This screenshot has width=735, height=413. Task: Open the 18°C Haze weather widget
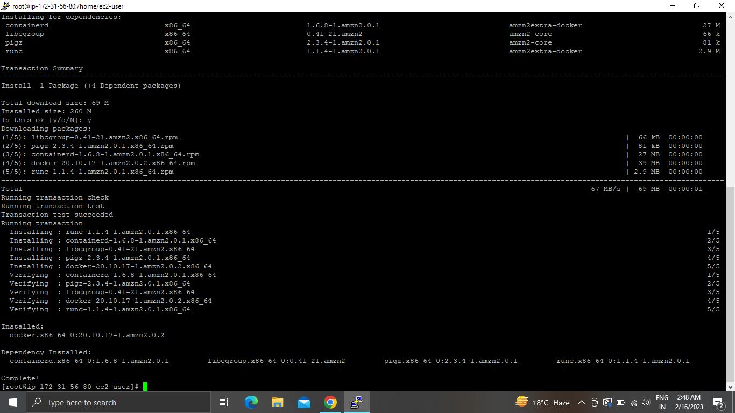click(542, 402)
